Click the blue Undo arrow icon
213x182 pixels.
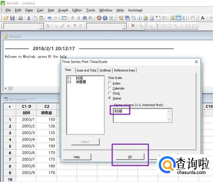pyautogui.click(x=49, y=18)
